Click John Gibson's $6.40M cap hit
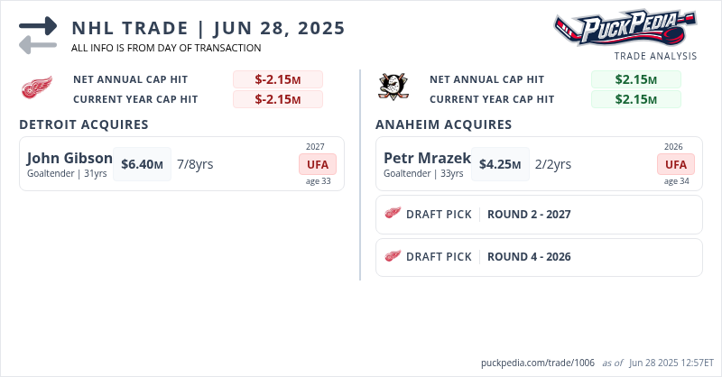This screenshot has height=377, width=722. tap(142, 164)
